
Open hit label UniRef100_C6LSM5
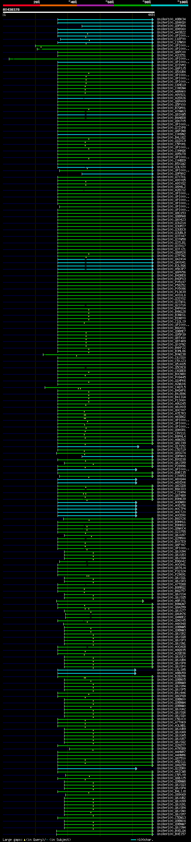[x=171, y=670]
